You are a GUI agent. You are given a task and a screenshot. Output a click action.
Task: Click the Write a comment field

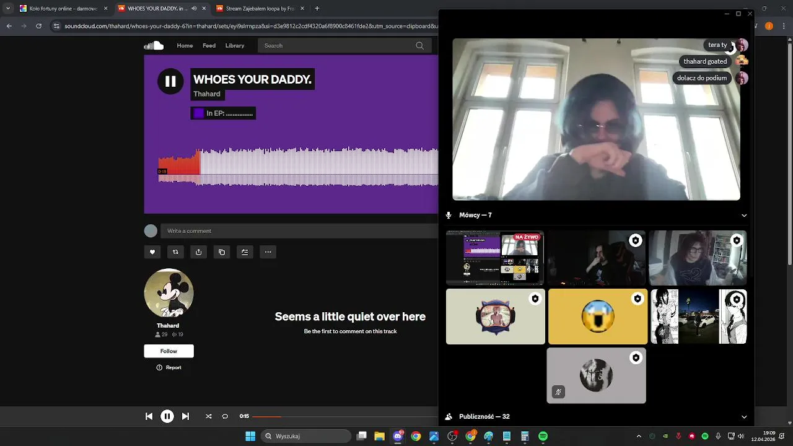(x=299, y=231)
